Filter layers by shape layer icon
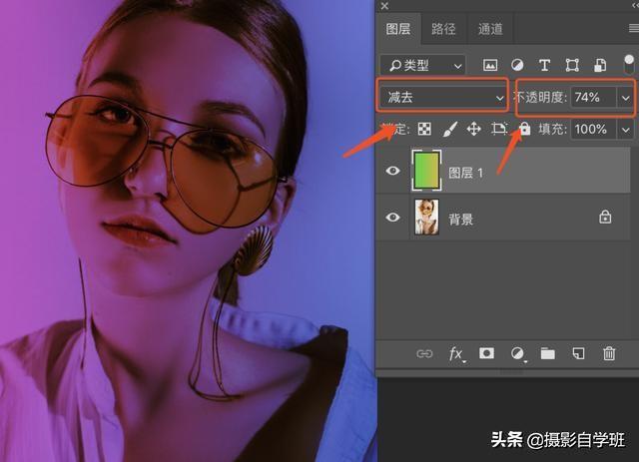639x462 pixels. [572, 65]
